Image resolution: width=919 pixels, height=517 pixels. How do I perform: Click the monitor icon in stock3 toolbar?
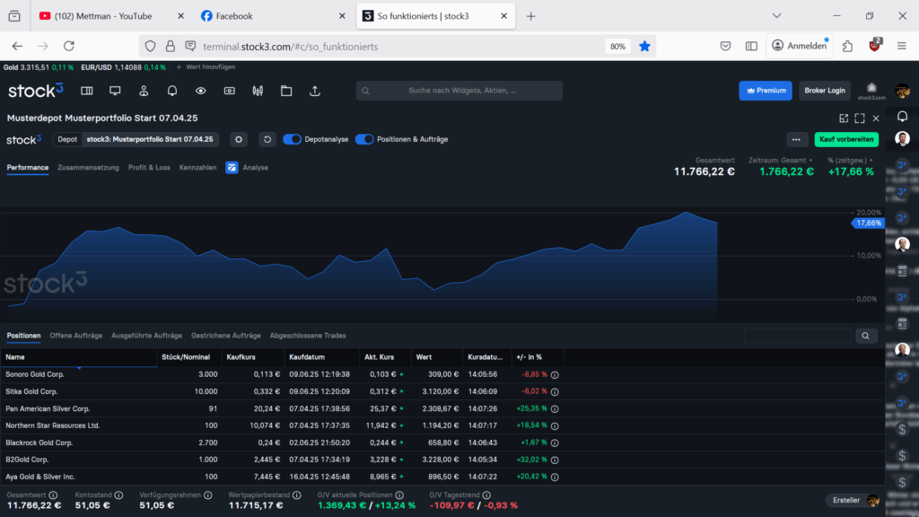(115, 91)
